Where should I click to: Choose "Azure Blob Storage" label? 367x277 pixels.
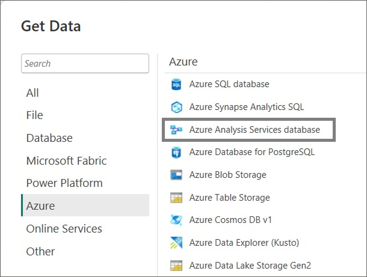tap(228, 175)
